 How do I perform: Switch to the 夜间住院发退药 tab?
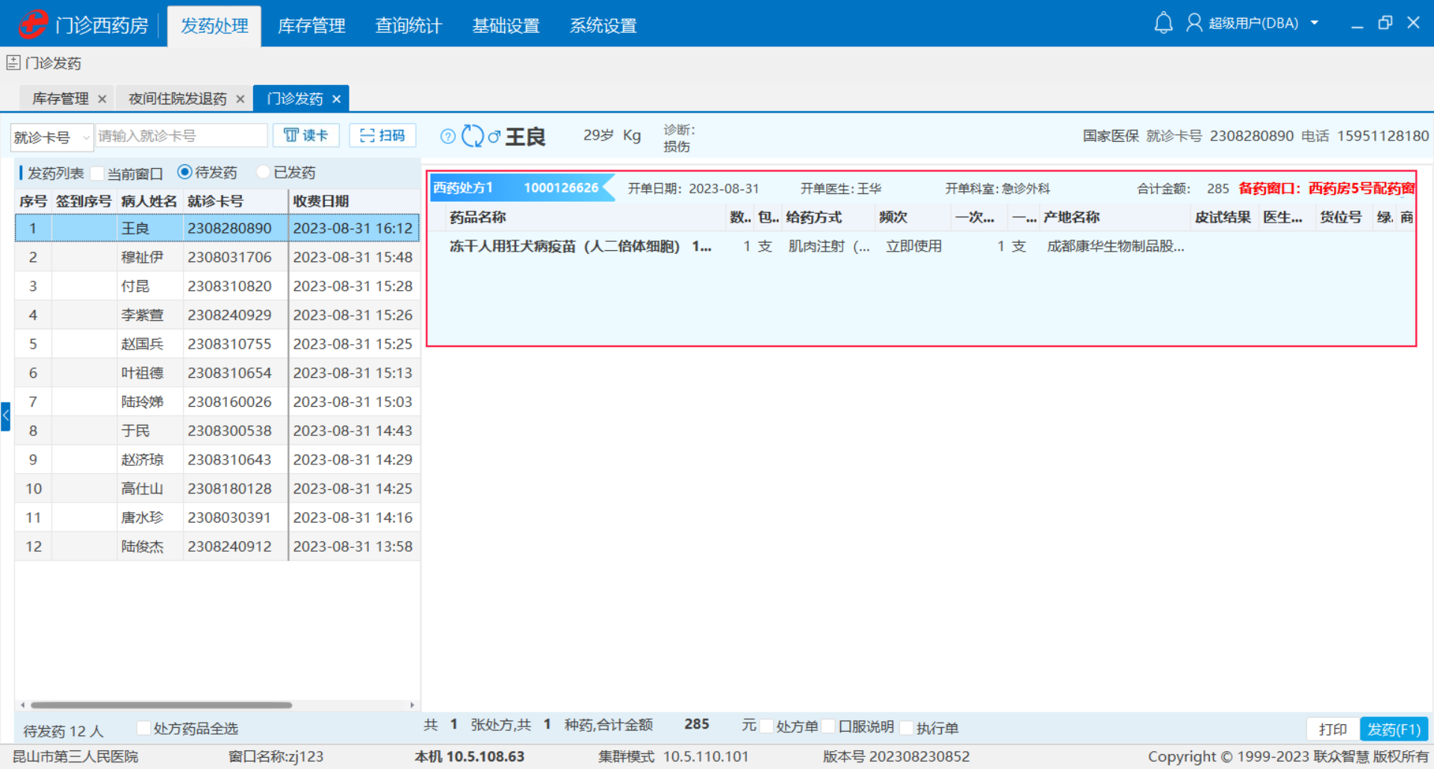(177, 99)
